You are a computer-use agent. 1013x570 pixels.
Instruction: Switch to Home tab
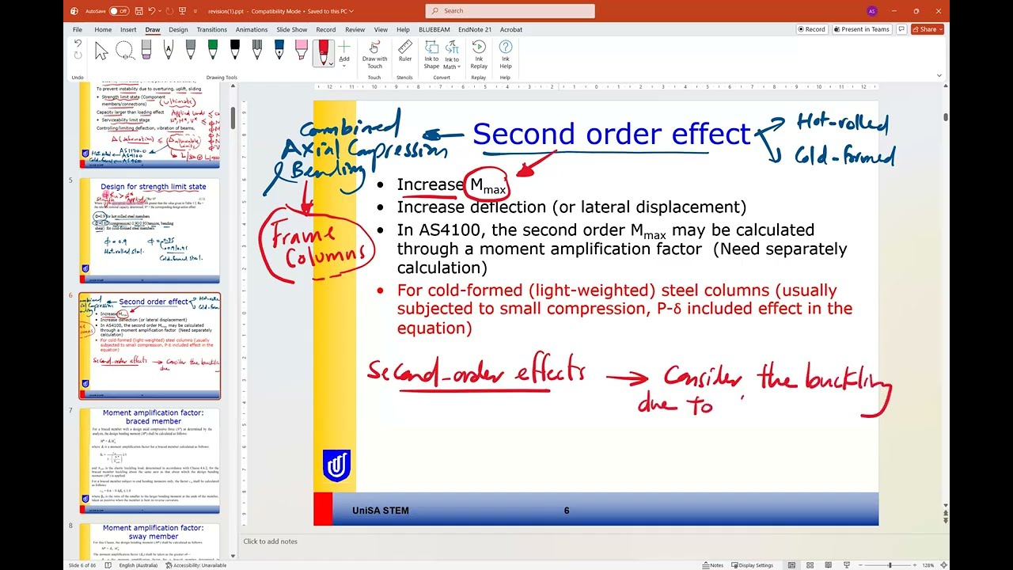[103, 29]
